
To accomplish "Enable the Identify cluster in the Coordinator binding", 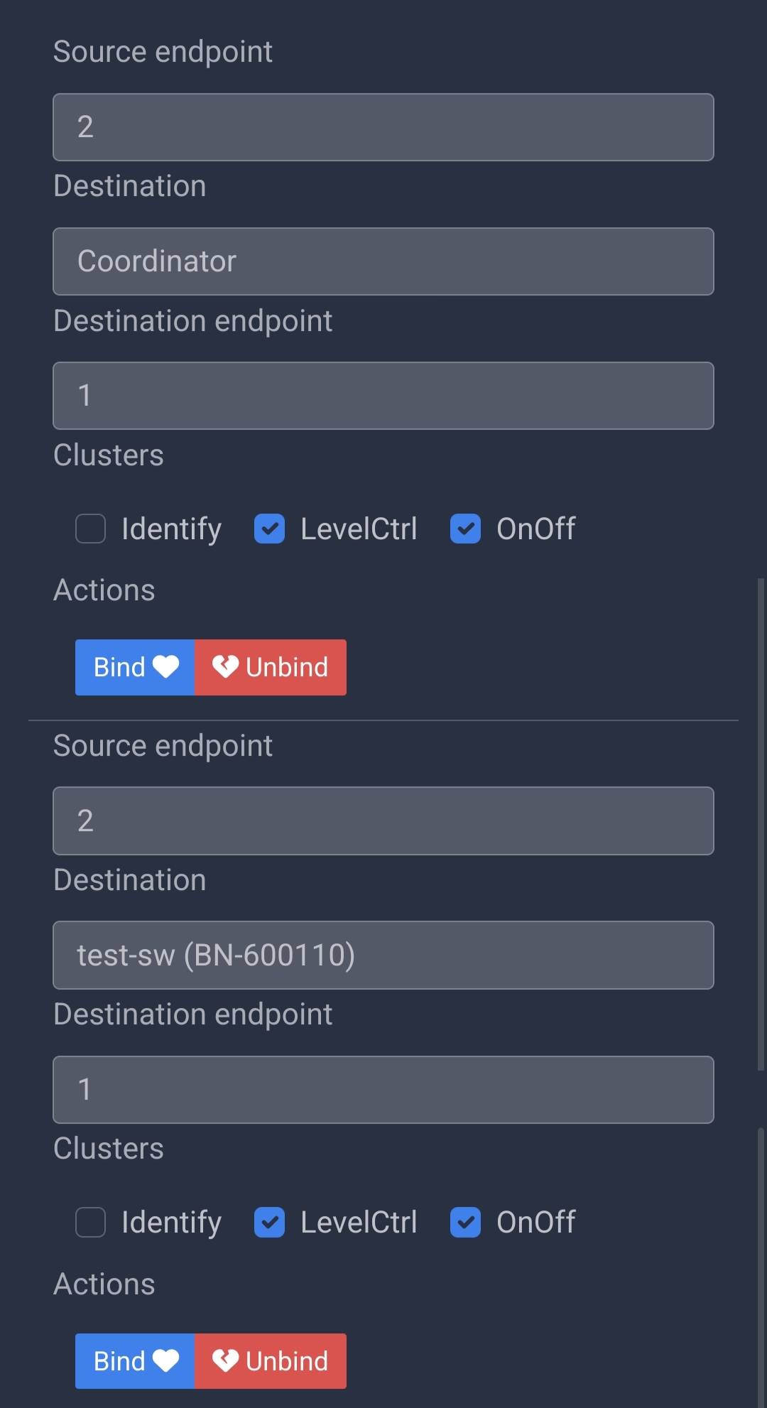I will point(90,529).
